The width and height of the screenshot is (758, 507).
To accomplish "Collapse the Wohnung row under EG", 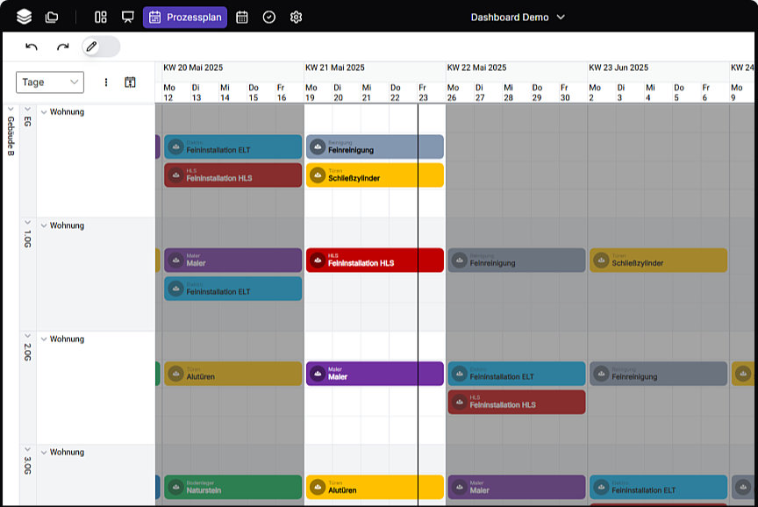I will pos(44,112).
